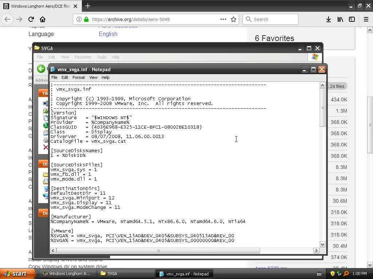Click the Notepad horizontal scroll thumb
373x279 pixels.
click(x=158, y=251)
